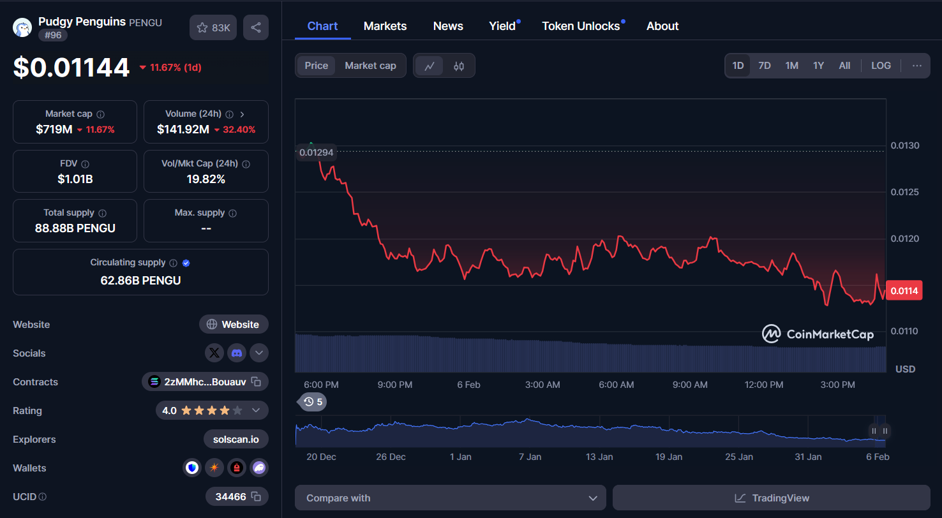Screen dimensions: 942x518
Task: Open the solscan.io explorer link
Action: [235, 439]
